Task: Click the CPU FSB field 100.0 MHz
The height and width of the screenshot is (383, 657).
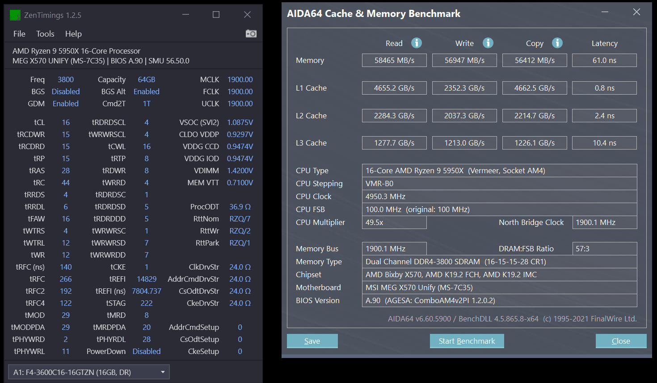Action: (x=499, y=209)
